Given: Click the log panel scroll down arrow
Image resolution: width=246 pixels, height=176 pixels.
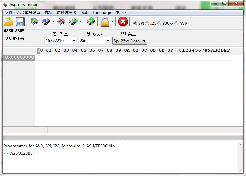Looking at the screenshot, I should pos(240,170).
